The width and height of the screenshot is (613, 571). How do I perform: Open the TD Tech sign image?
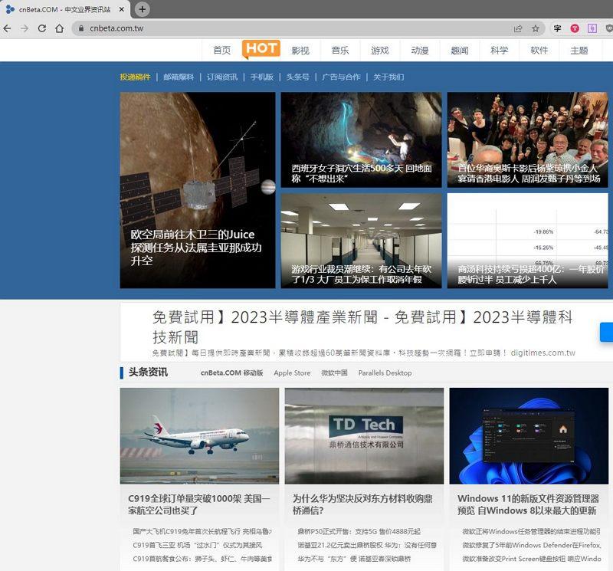365,435
